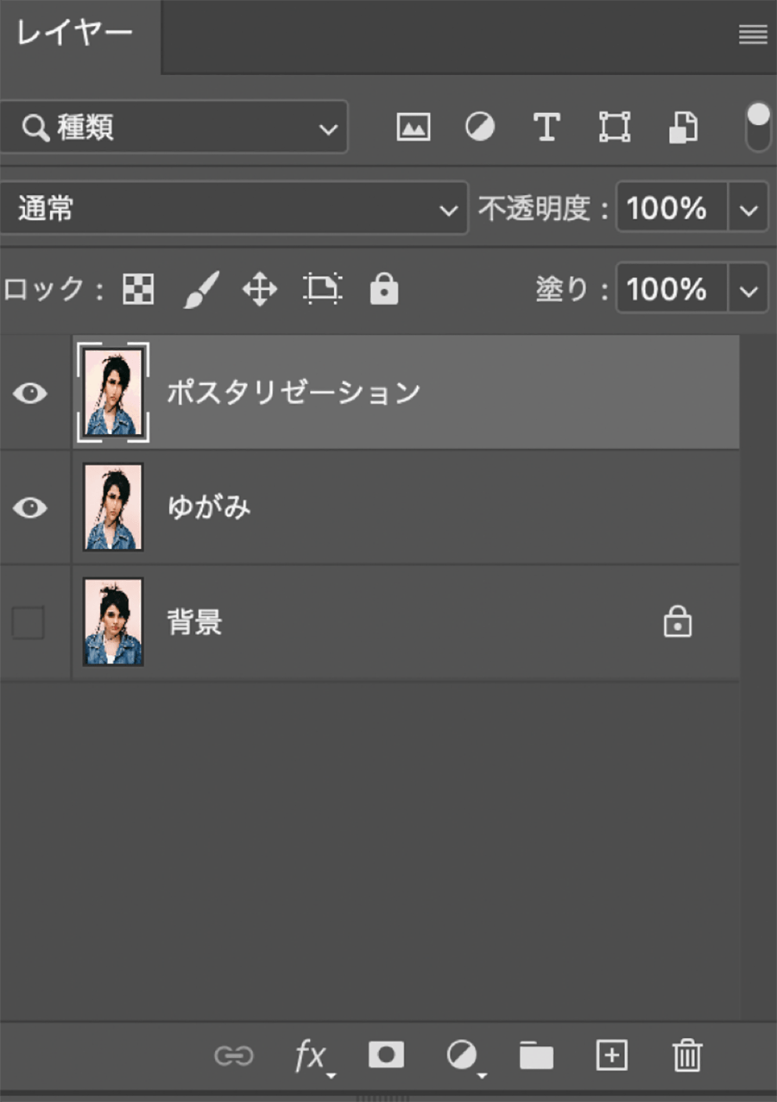The width and height of the screenshot is (777, 1102).
Task: Delete layer with trash icon
Action: pos(687,1055)
